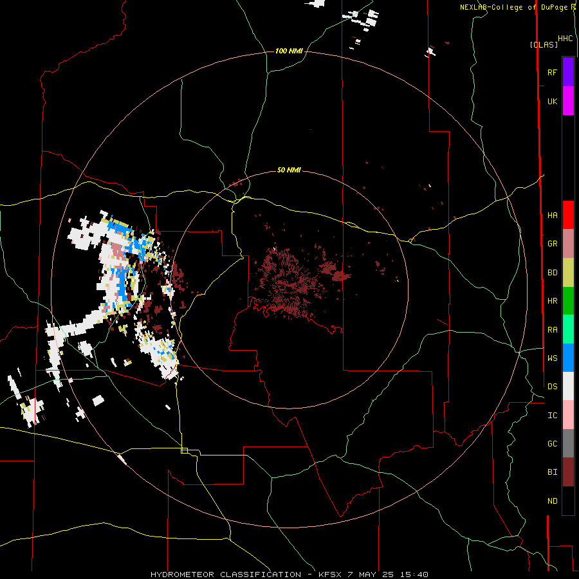Click the UK legend label

tap(552, 101)
